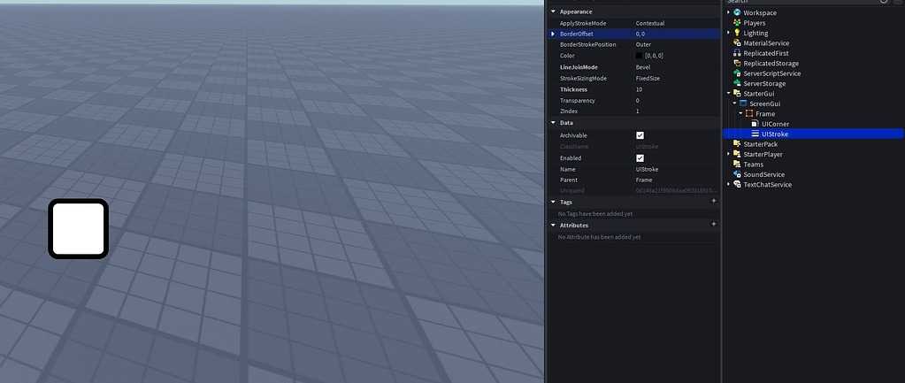
Task: Click the ReplicatedStorage icon
Action: tap(737, 63)
